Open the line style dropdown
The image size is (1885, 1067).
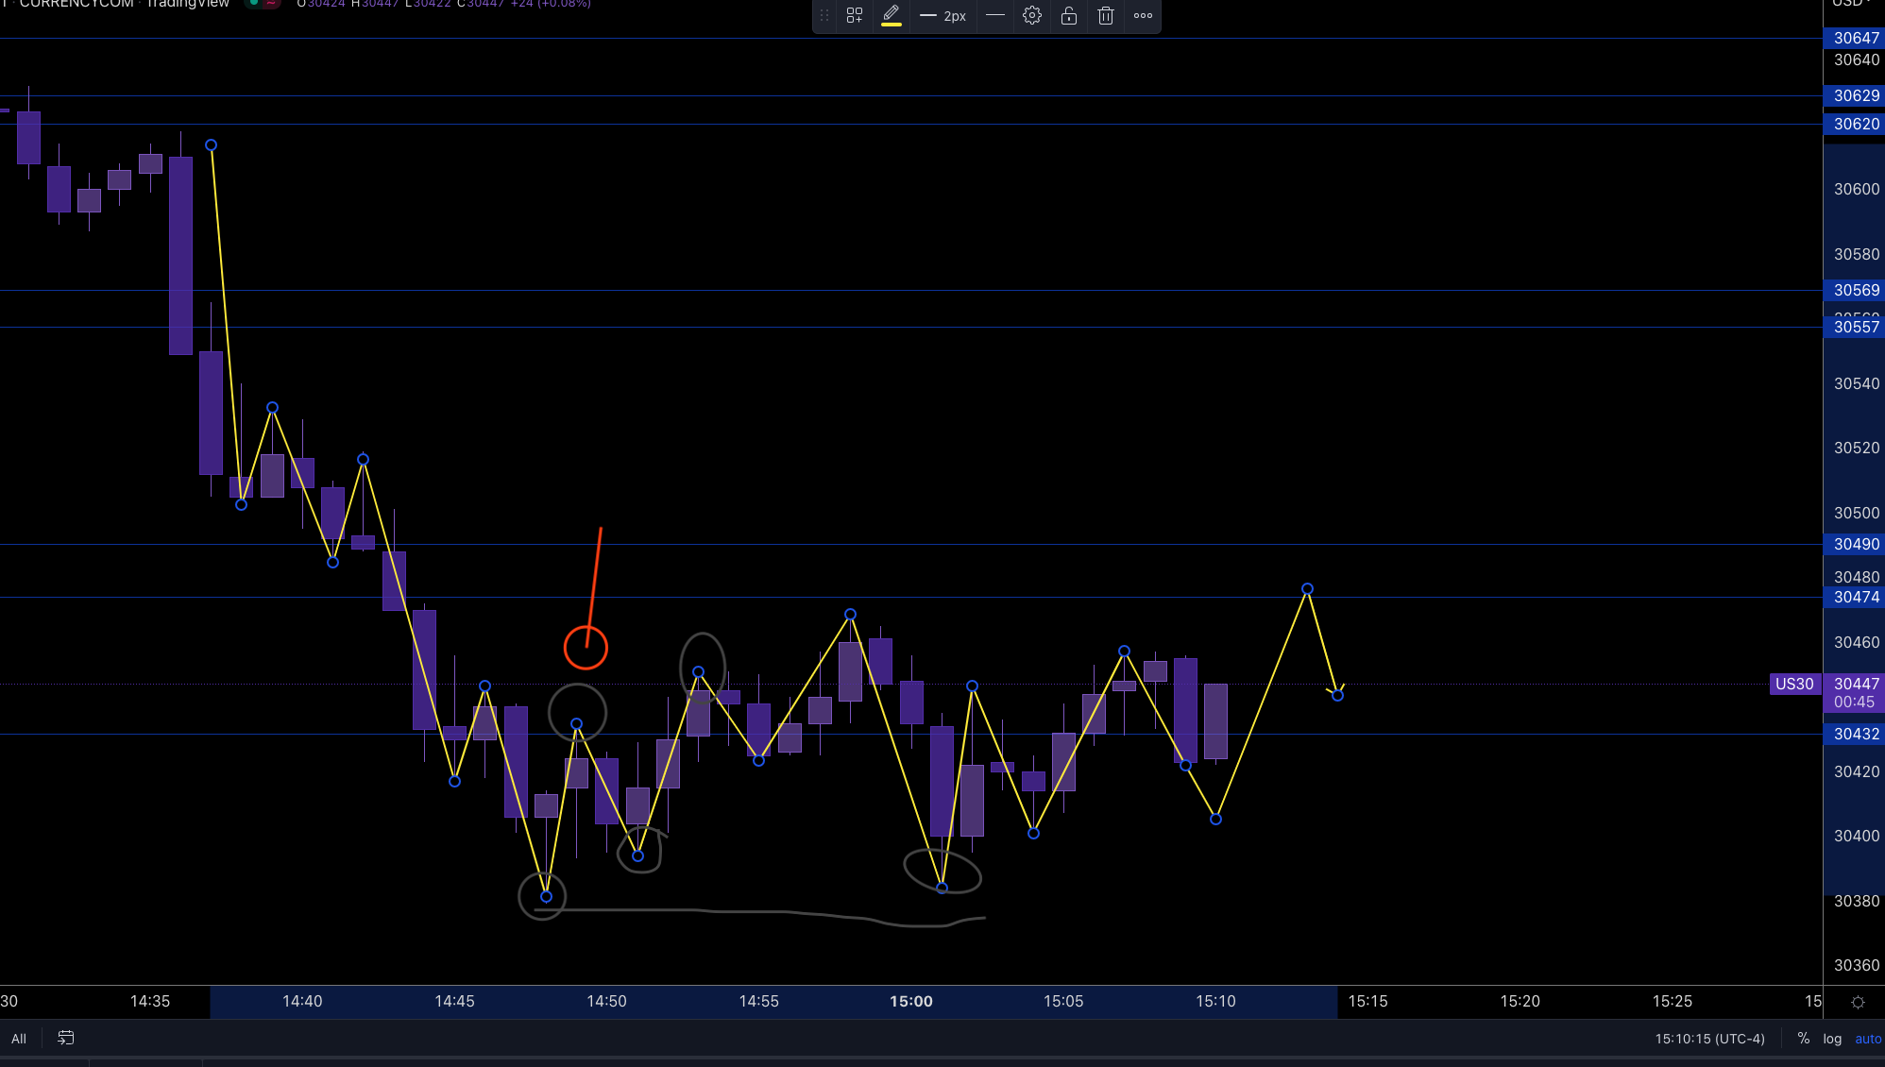tap(994, 16)
